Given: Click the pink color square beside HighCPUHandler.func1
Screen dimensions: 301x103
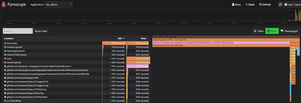Looking at the screenshot, I should (5, 66).
